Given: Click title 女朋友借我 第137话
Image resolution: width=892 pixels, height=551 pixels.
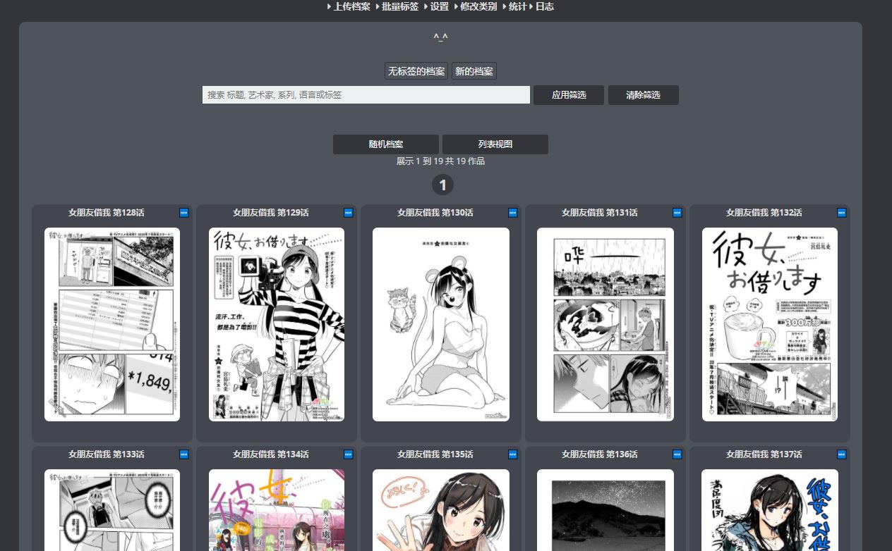Looking at the screenshot, I should tap(764, 454).
